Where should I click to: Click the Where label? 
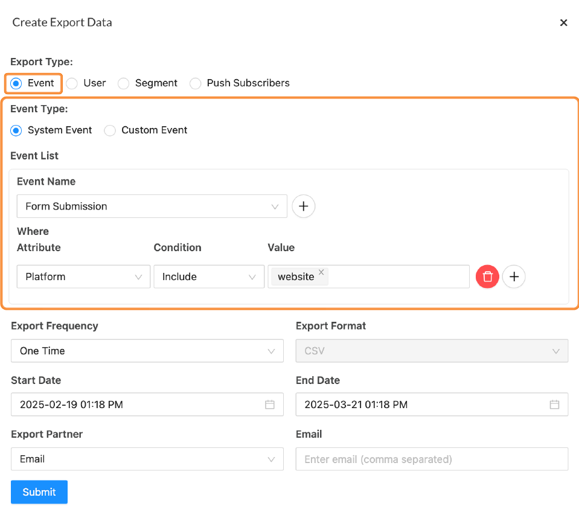tap(33, 231)
